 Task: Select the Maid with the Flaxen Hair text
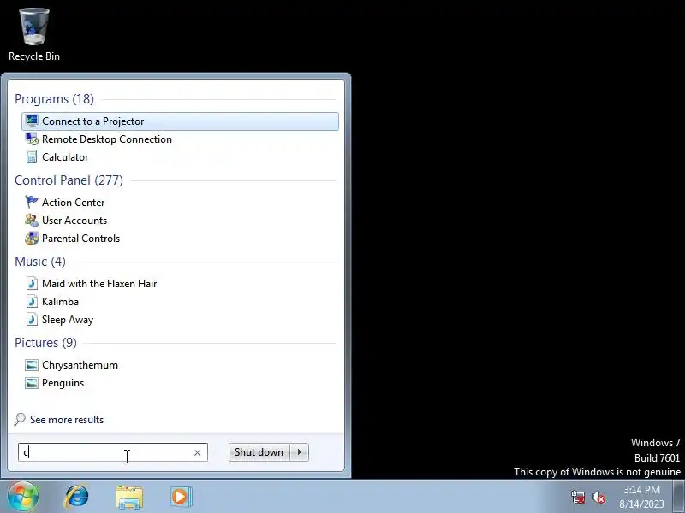pos(99,284)
